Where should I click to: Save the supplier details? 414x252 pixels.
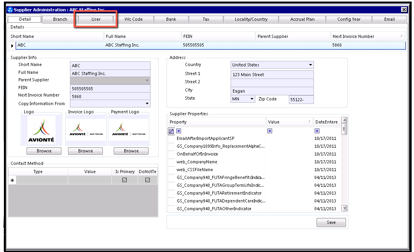[331, 222]
